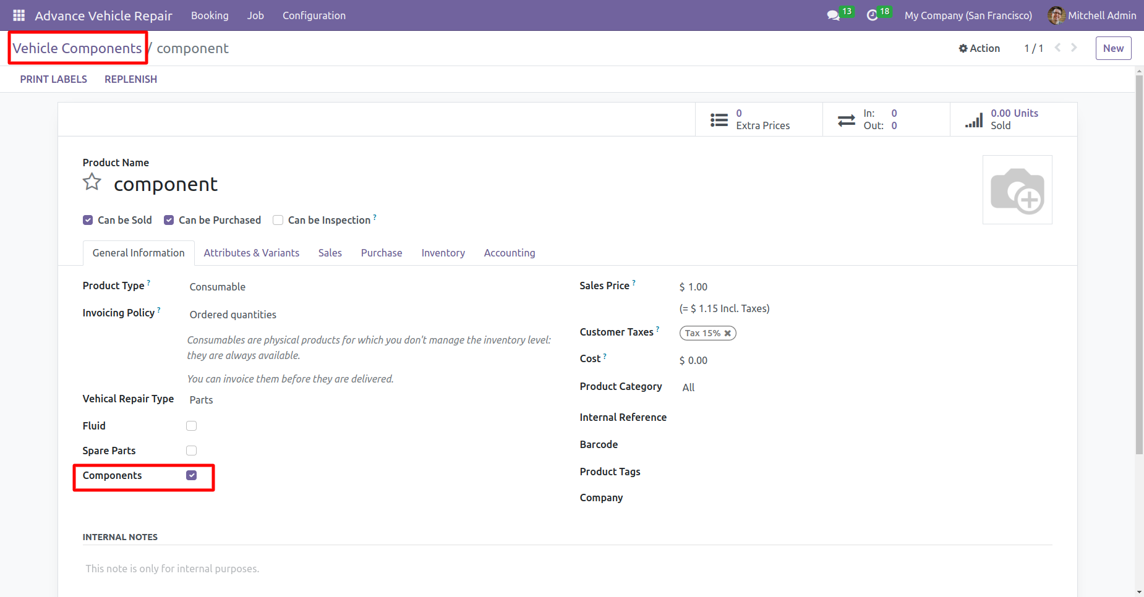Switch to the Inventory tab
The image size is (1144, 597).
443,253
